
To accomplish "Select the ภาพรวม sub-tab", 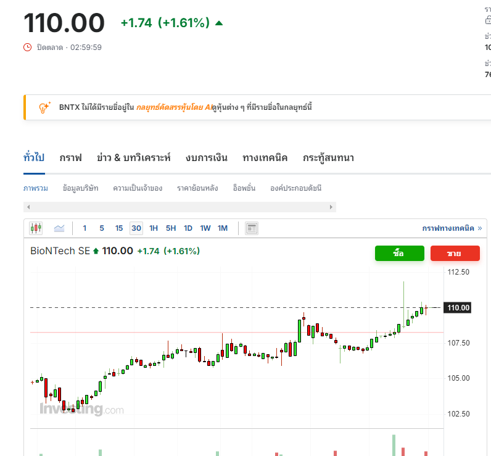I will point(36,188).
